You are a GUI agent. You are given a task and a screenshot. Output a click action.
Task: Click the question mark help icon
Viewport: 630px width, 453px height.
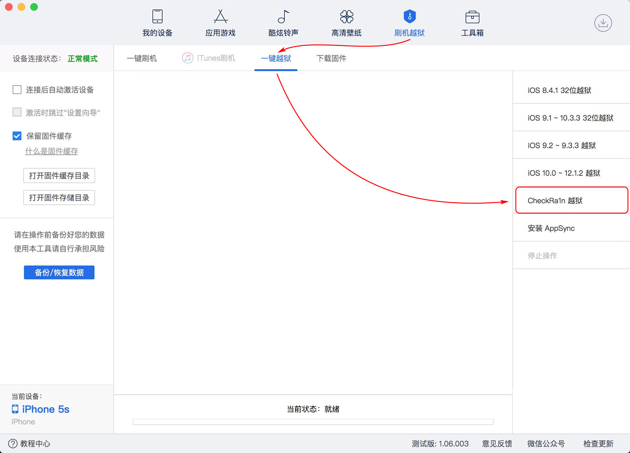click(13, 444)
